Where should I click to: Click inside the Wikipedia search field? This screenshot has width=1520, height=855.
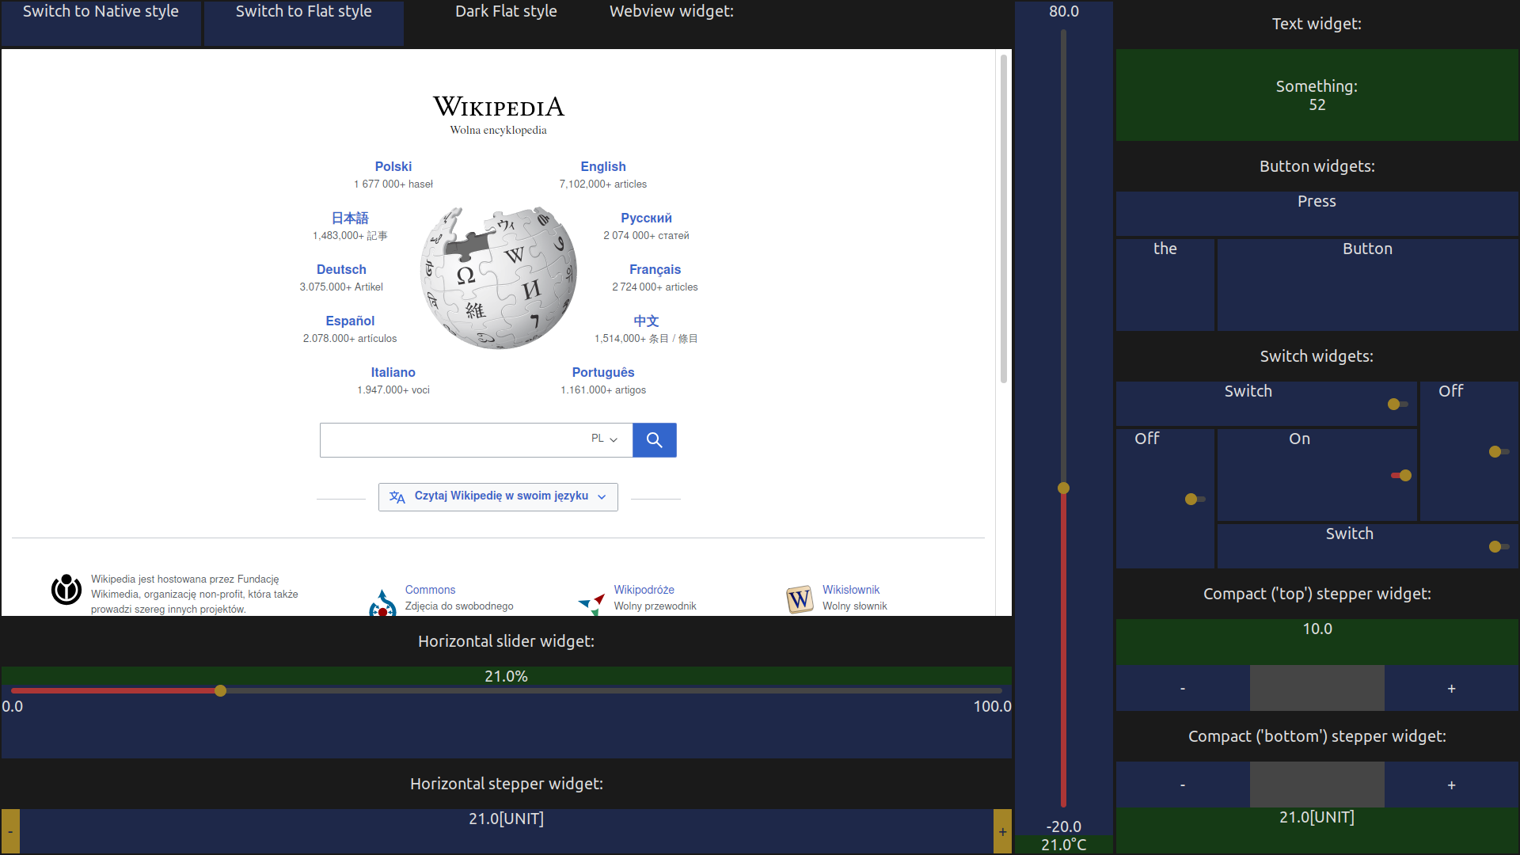(x=451, y=440)
